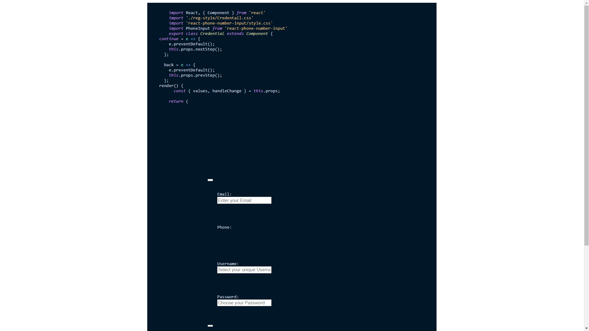Click the 'Password:' label text
The height and width of the screenshot is (331, 589).
(x=228, y=297)
